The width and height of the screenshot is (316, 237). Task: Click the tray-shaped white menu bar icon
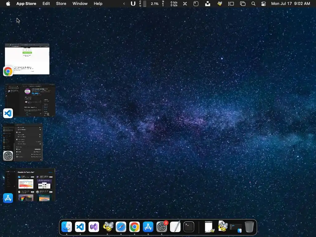[x=208, y=3]
